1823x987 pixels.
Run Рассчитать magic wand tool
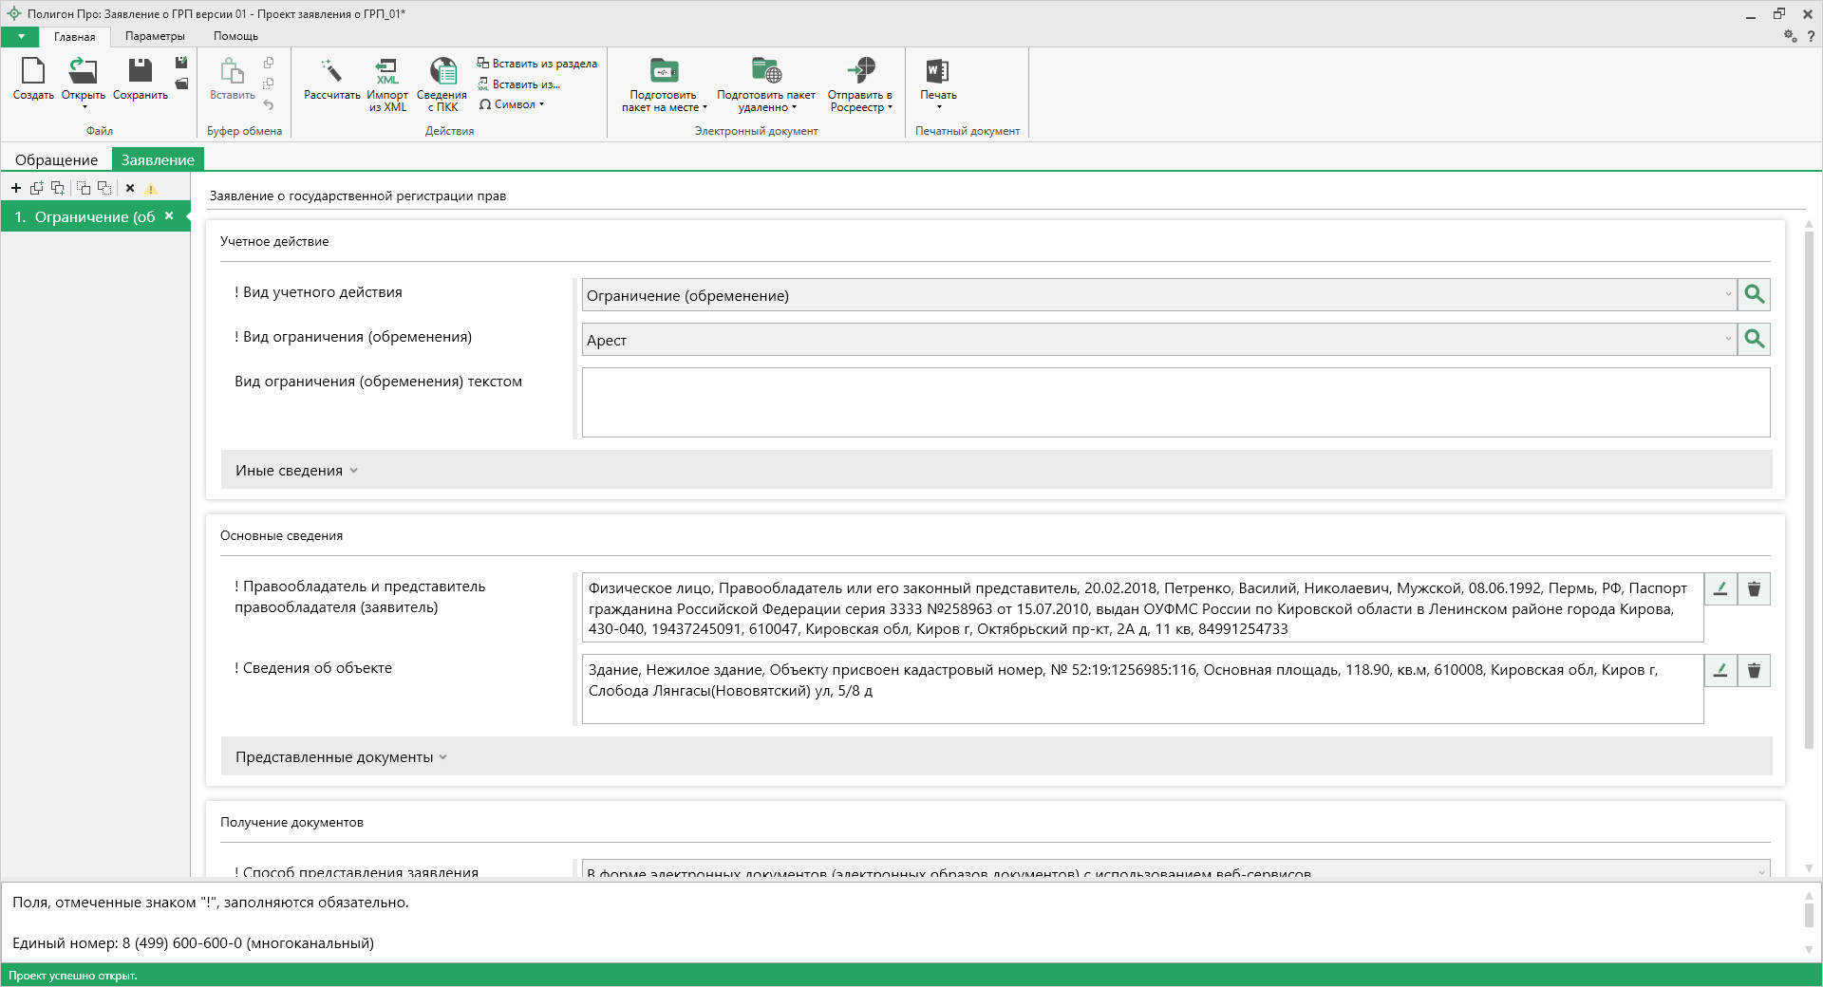tap(331, 78)
